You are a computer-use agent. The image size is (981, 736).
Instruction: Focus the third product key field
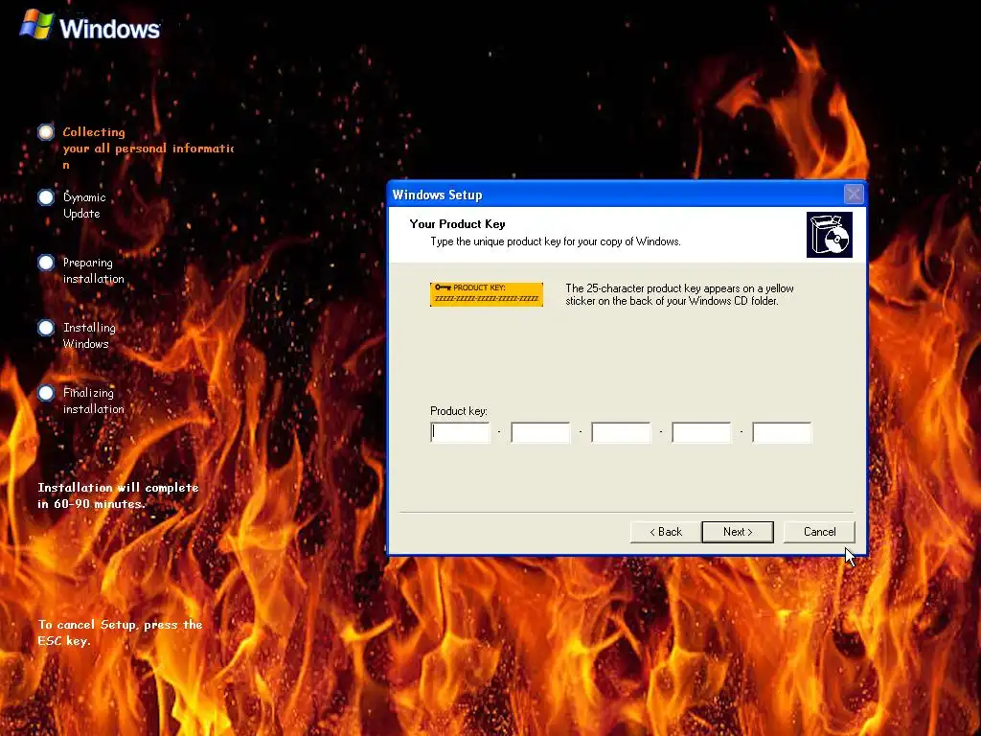(x=621, y=432)
